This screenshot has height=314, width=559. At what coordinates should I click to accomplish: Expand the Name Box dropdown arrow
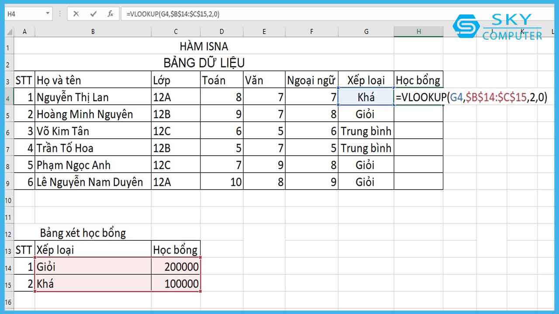(48, 14)
